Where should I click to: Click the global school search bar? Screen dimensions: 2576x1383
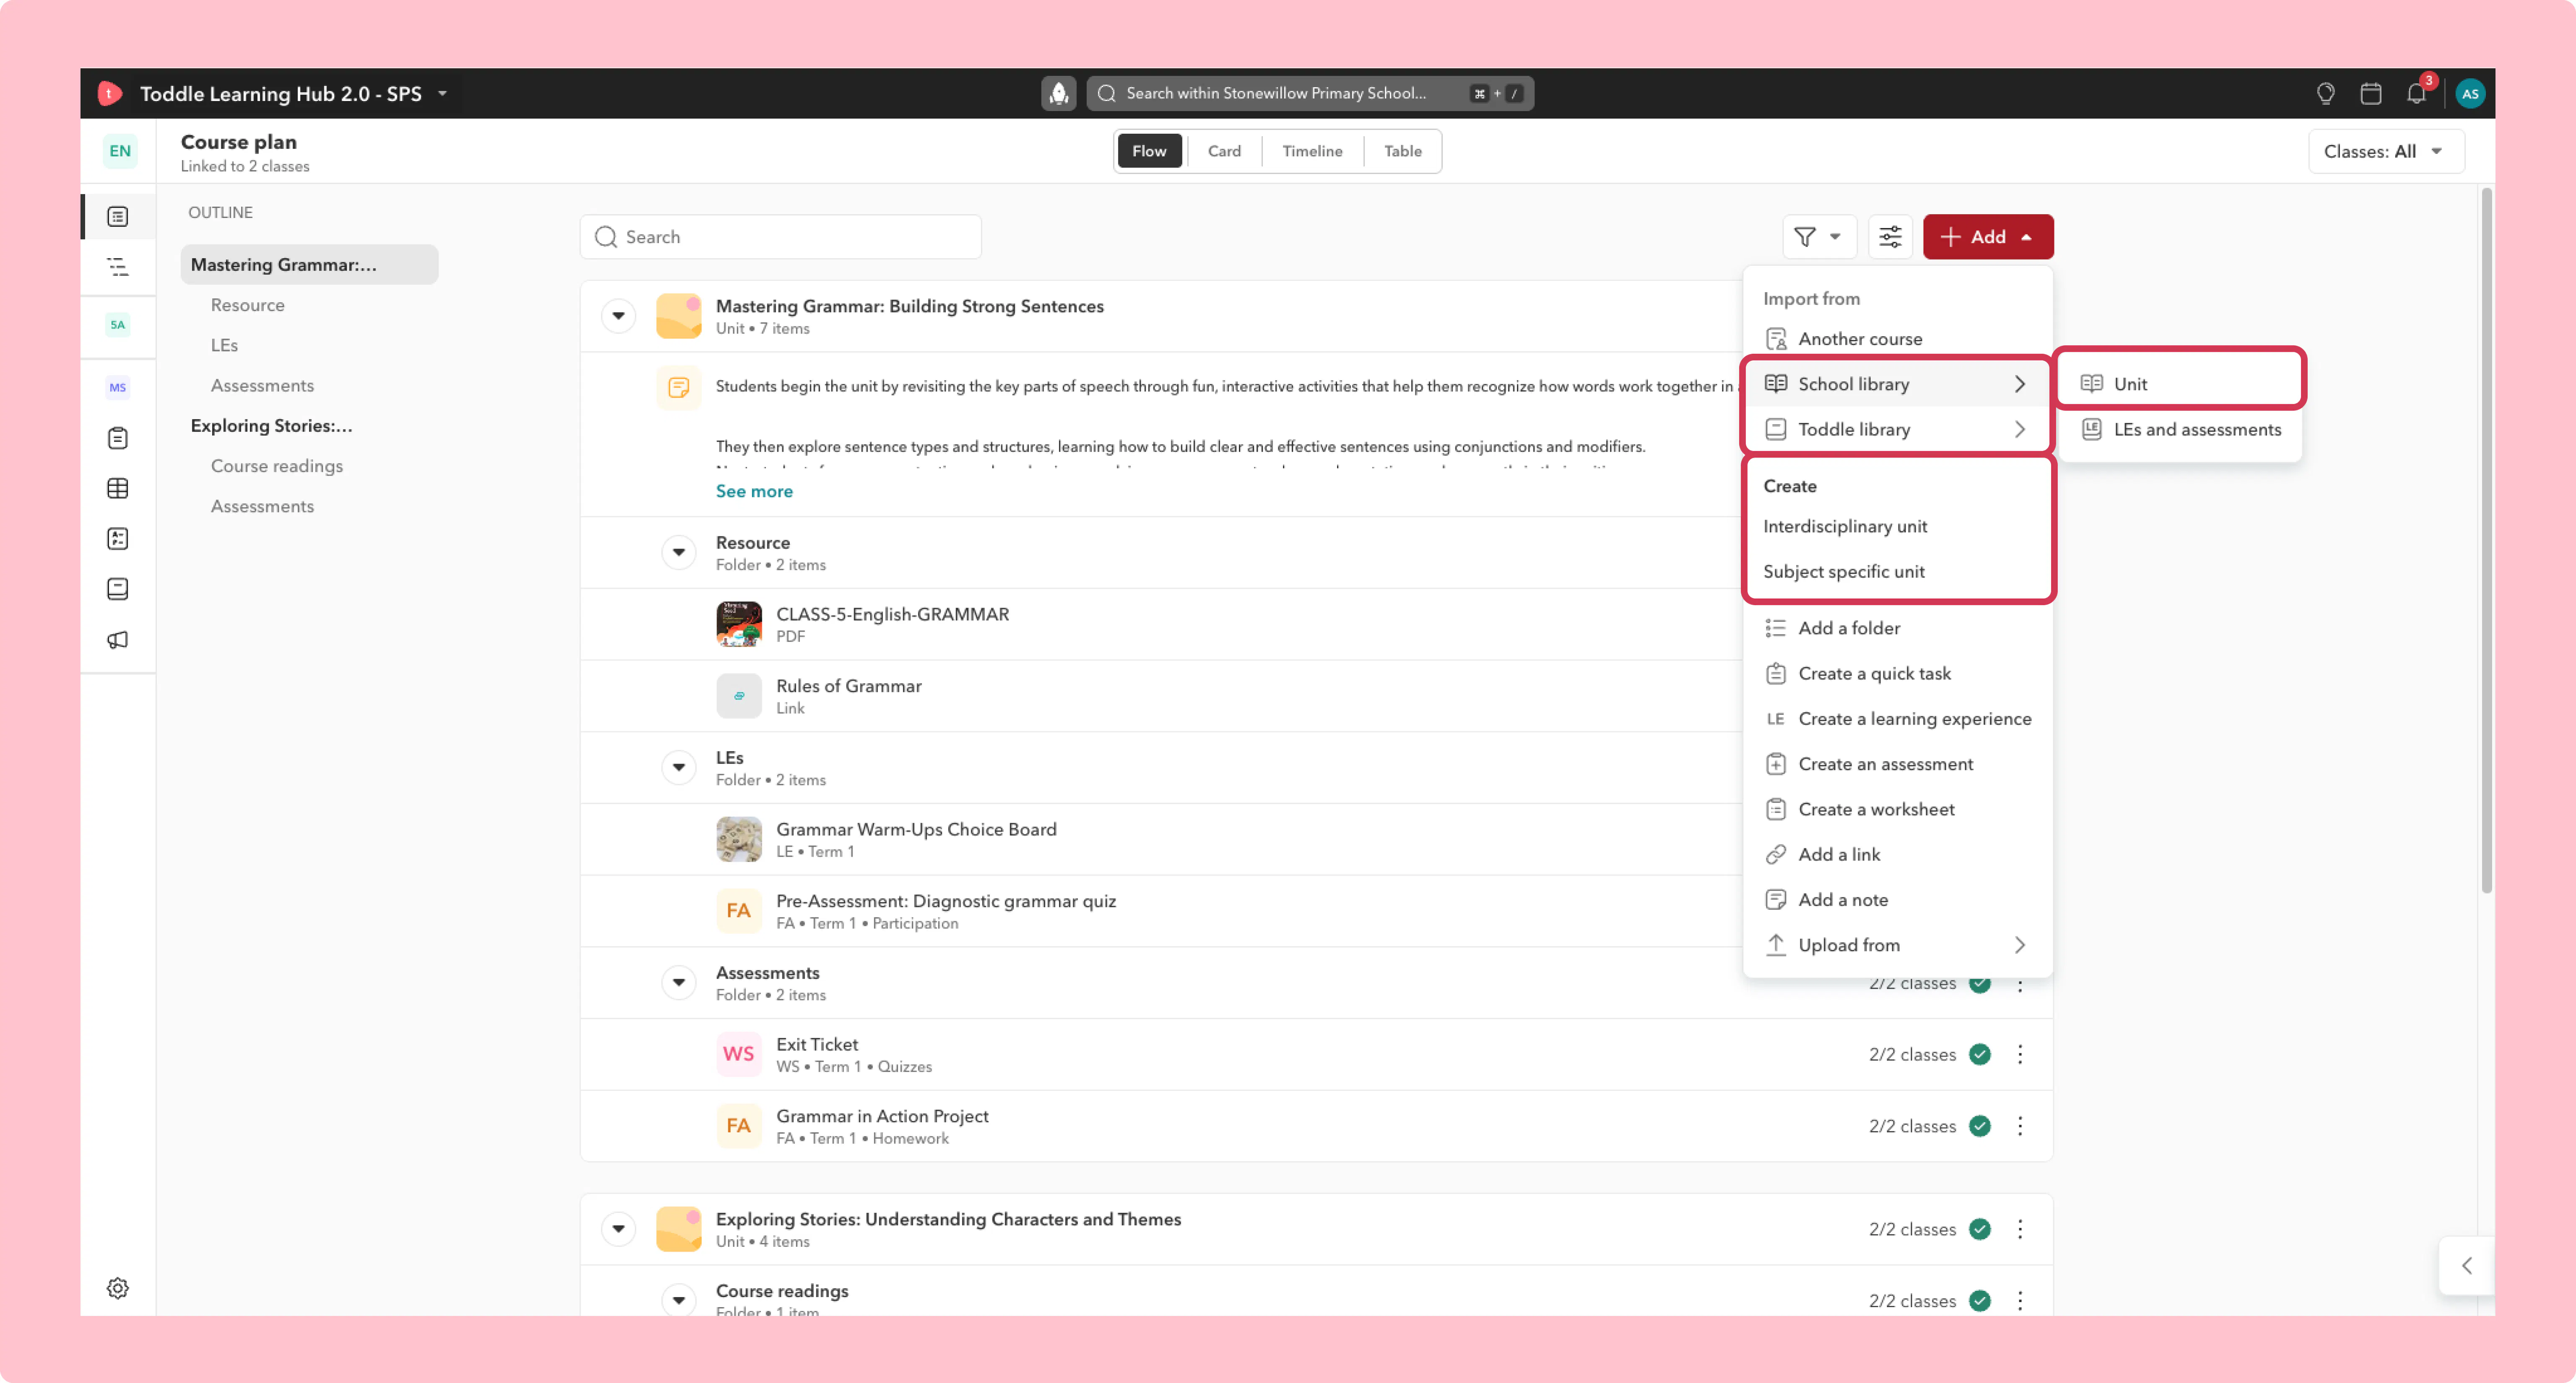coord(1310,94)
